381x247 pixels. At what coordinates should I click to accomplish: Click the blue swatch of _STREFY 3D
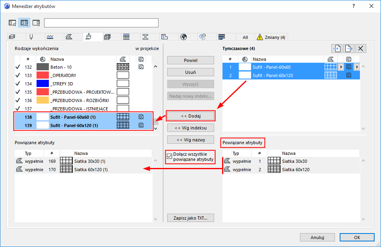coord(43,83)
